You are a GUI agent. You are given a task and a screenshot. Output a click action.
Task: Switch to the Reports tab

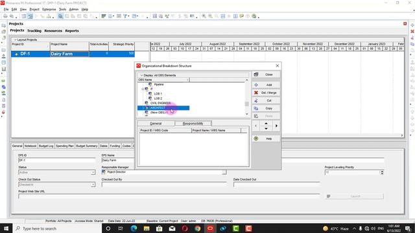pos(72,30)
